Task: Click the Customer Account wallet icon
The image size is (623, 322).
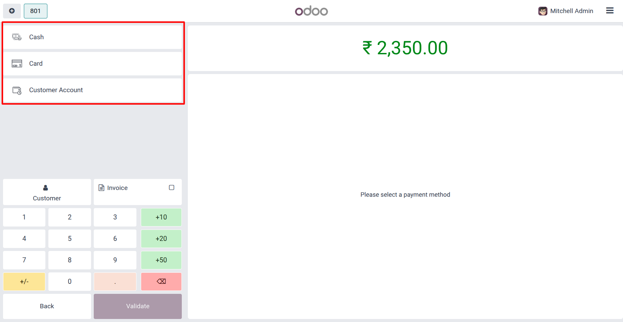Action: point(17,90)
